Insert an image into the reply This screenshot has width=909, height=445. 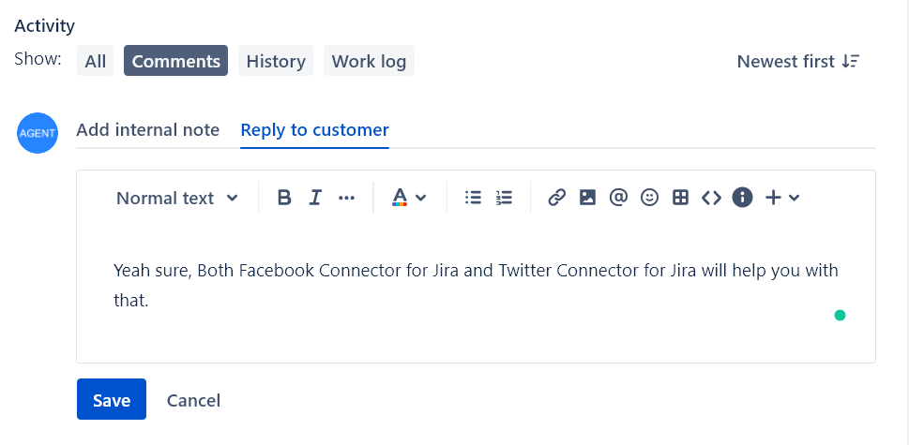[x=587, y=198]
